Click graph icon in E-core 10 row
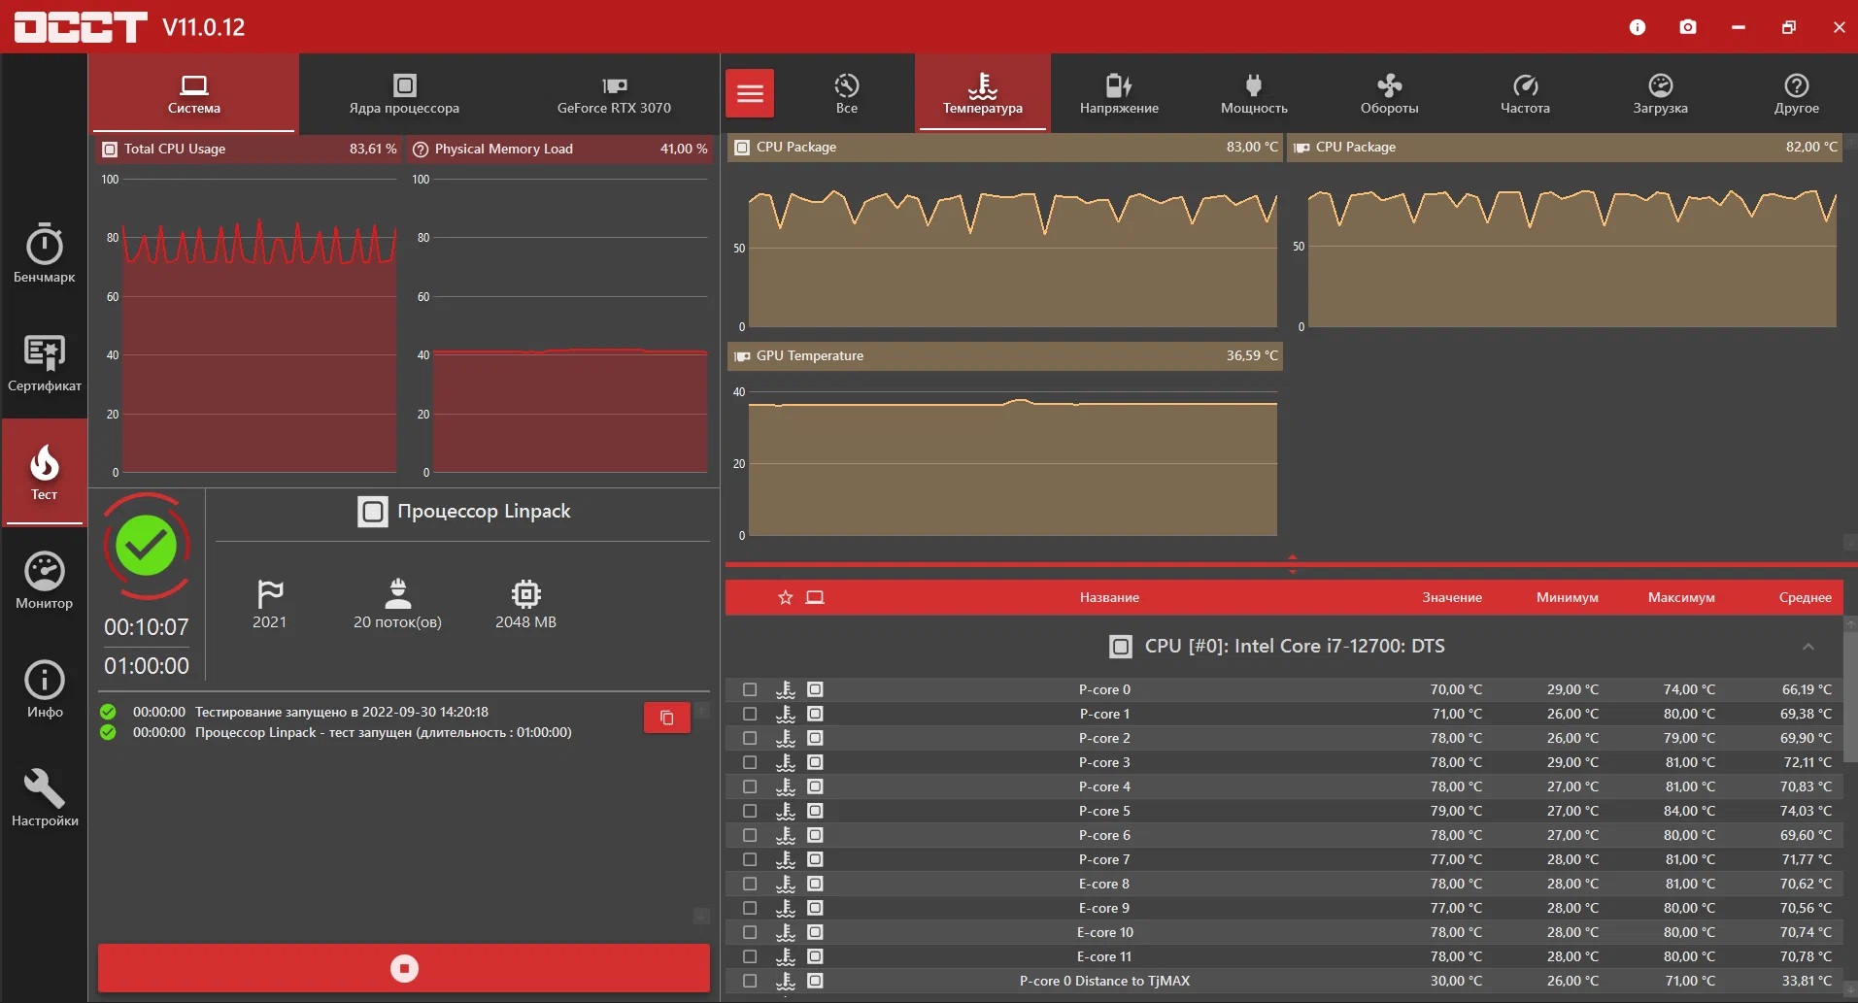Screen dimensions: 1858x1003 [x=816, y=932]
